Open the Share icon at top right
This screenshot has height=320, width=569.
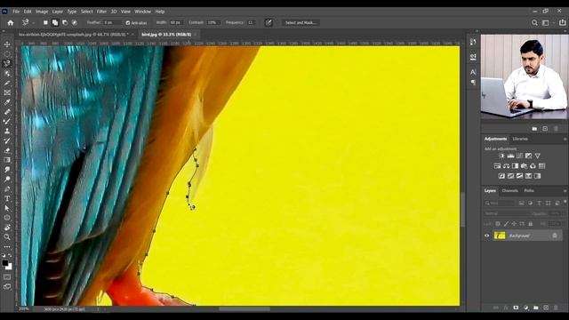coord(563,22)
